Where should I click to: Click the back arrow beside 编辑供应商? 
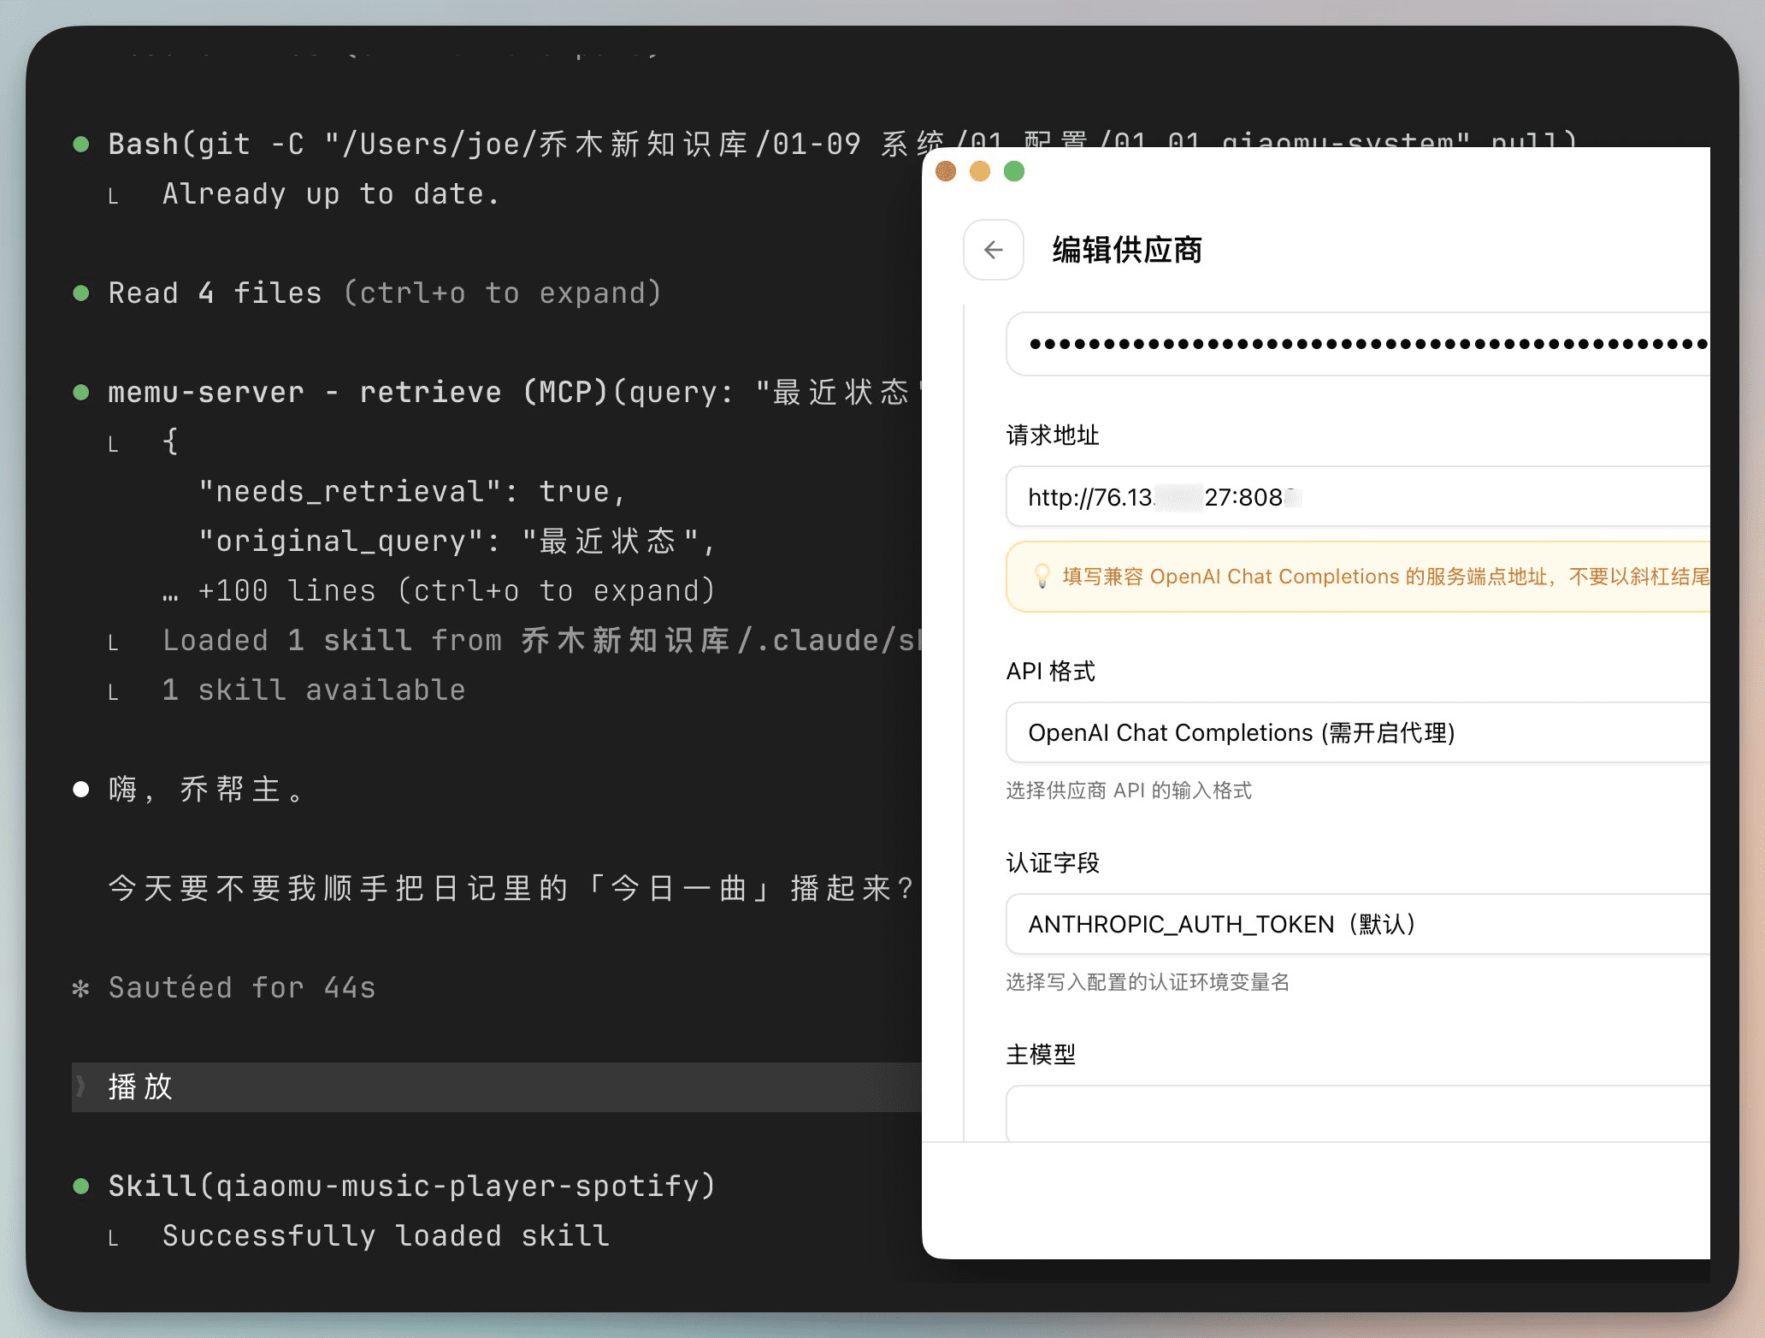coord(993,250)
